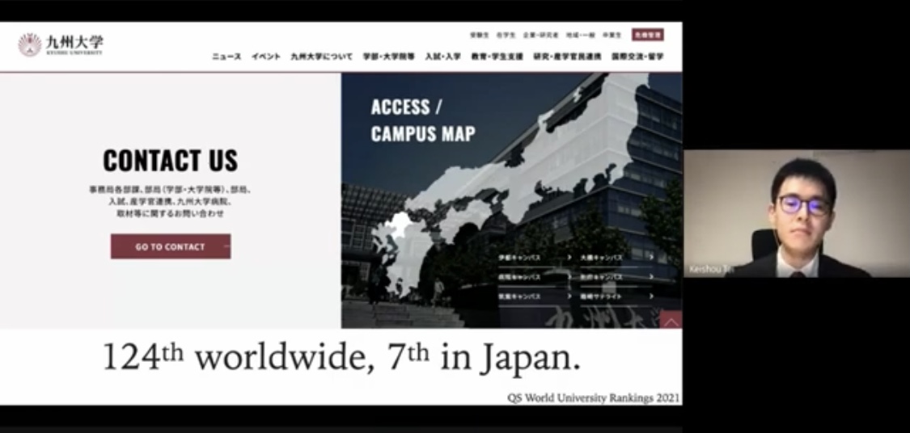Follow the 受験生 audience link
Screen dimensions: 910x433
pyautogui.click(x=480, y=36)
